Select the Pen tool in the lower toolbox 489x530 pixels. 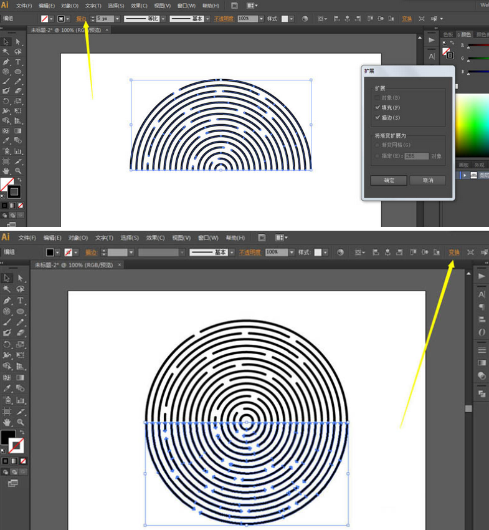[x=7, y=301]
